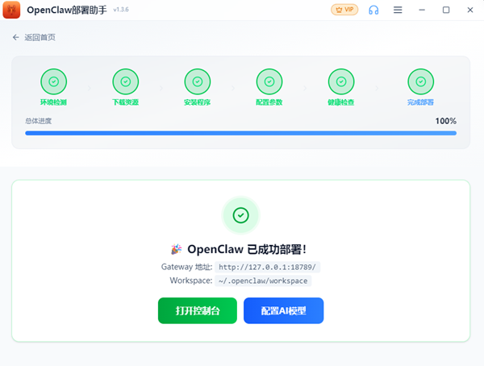Maximize the OpenClaw window

click(x=446, y=10)
